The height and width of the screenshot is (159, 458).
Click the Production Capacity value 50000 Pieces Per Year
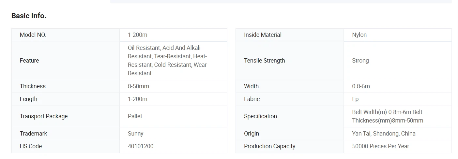tap(380, 146)
